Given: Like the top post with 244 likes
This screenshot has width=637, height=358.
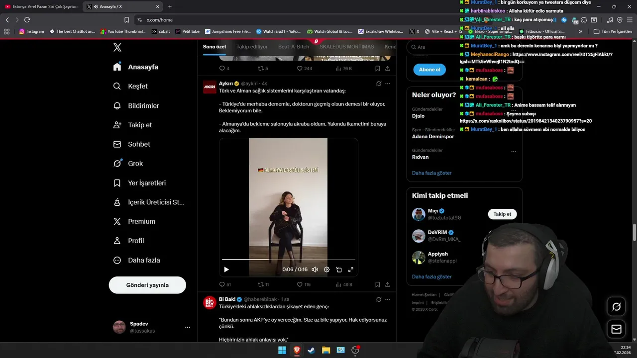Looking at the screenshot, I should point(305,68).
